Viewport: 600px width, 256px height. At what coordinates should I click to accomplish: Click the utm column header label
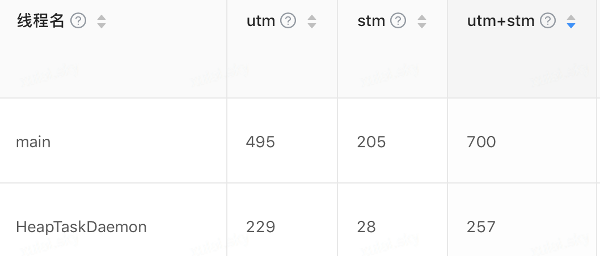pos(261,22)
